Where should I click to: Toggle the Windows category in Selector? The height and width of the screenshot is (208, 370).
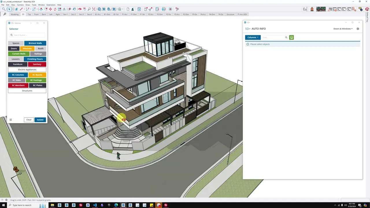pyautogui.click(x=27, y=49)
